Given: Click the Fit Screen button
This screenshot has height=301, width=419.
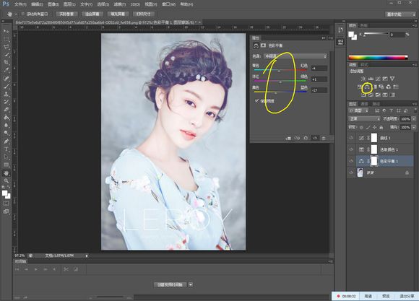Looking at the screenshot, I should click(x=92, y=14).
